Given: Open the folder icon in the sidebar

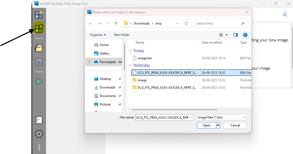Looking at the screenshot, I should tap(39, 49).
